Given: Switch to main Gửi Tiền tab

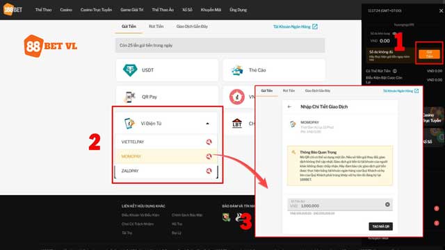Looking at the screenshot, I should 129,26.
